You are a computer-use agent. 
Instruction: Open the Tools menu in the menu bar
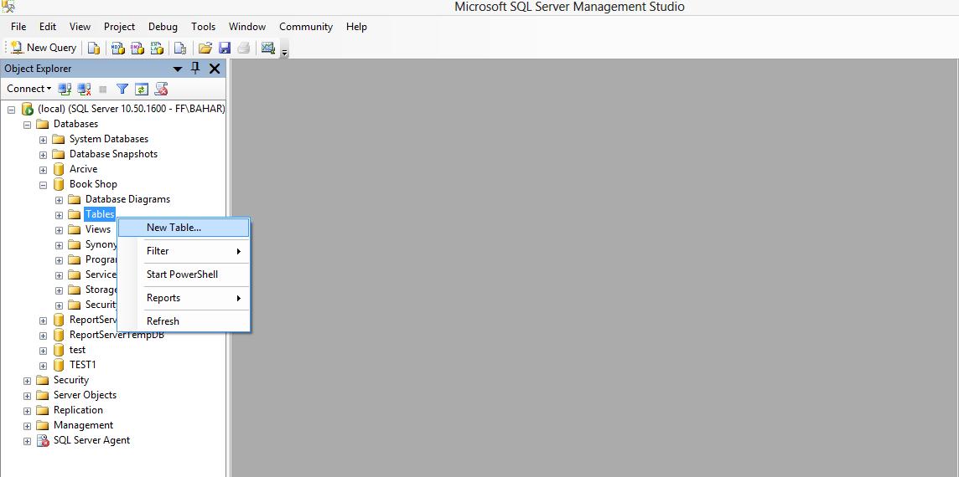point(203,27)
